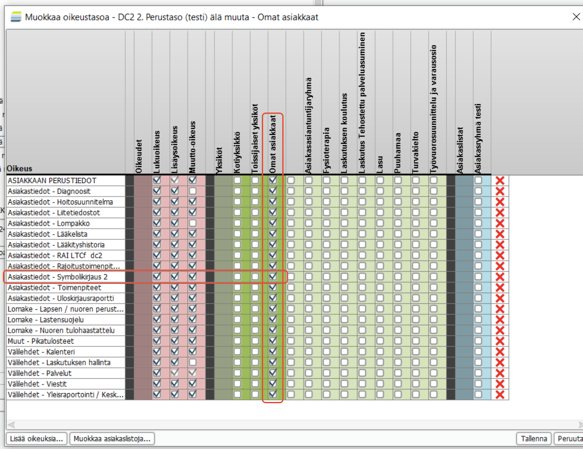Click red X for Asiakastiedot - Toimenpiteet
The image size is (583, 449).
(500, 288)
